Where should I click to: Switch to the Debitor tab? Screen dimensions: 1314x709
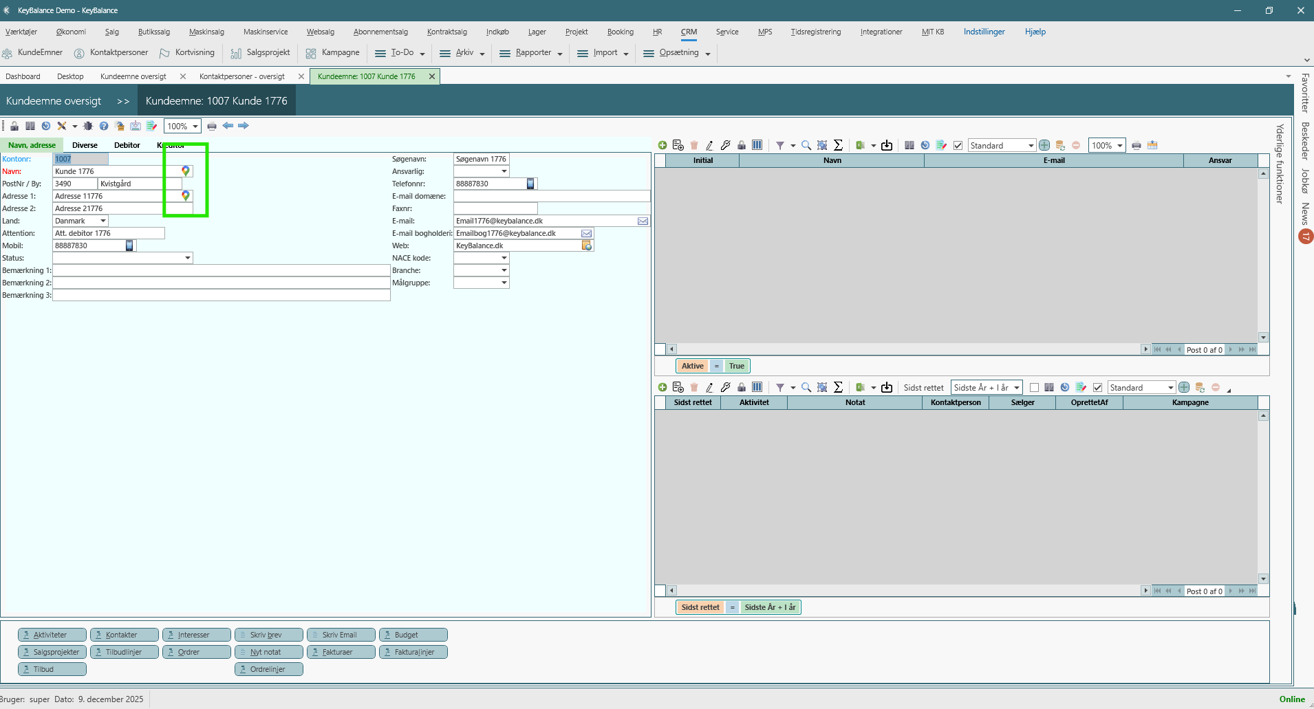(x=127, y=145)
